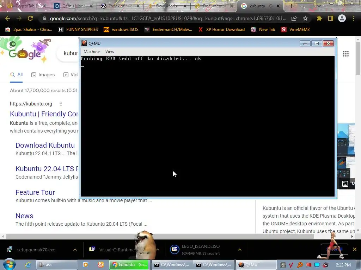Click the network monitor tray icon
This screenshot has width=361, height=270.
pyautogui.click(x=317, y=265)
